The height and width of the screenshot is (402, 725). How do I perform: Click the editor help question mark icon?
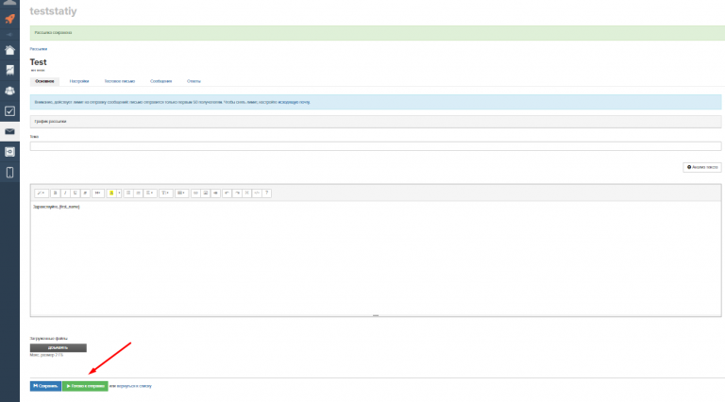point(267,193)
